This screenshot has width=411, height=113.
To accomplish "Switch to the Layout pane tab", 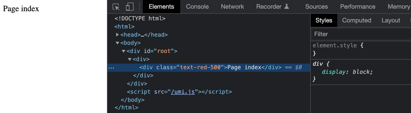I will tap(391, 20).
